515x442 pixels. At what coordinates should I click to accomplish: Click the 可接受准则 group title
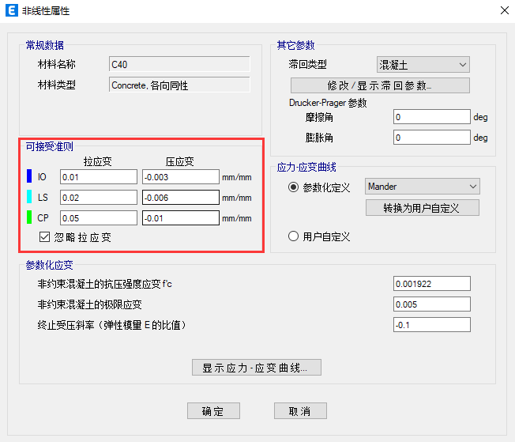(x=50, y=146)
